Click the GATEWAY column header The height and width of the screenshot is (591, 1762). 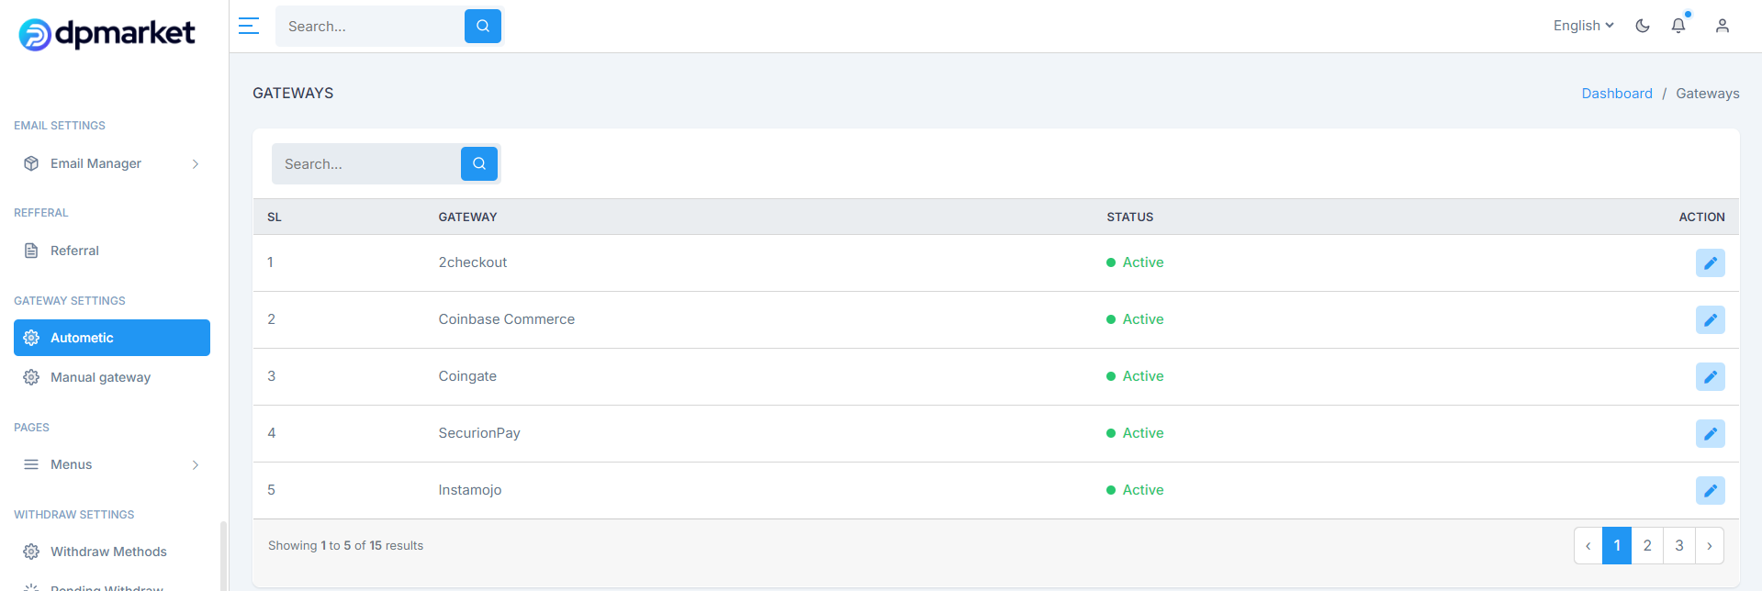pyautogui.click(x=467, y=217)
